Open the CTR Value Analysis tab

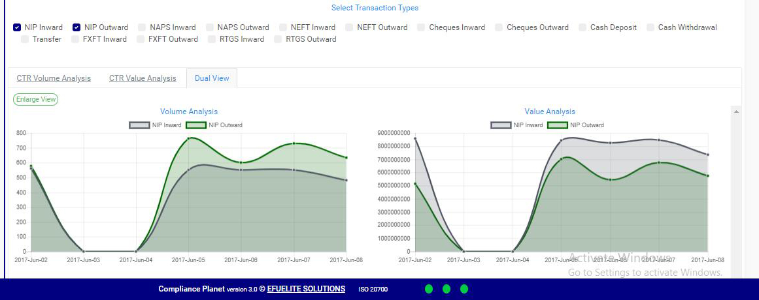(143, 78)
